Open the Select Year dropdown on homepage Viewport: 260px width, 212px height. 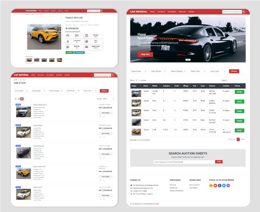(218, 71)
